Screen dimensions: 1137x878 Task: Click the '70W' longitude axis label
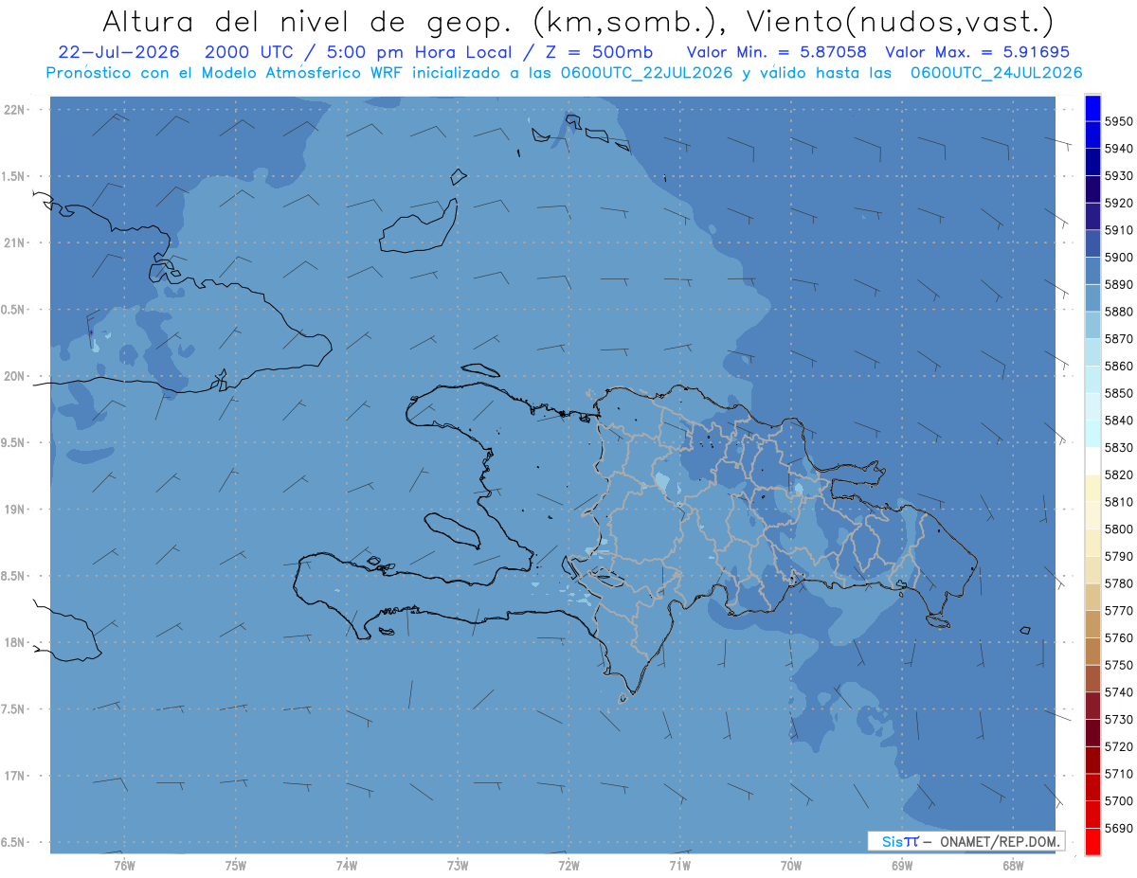791,865
